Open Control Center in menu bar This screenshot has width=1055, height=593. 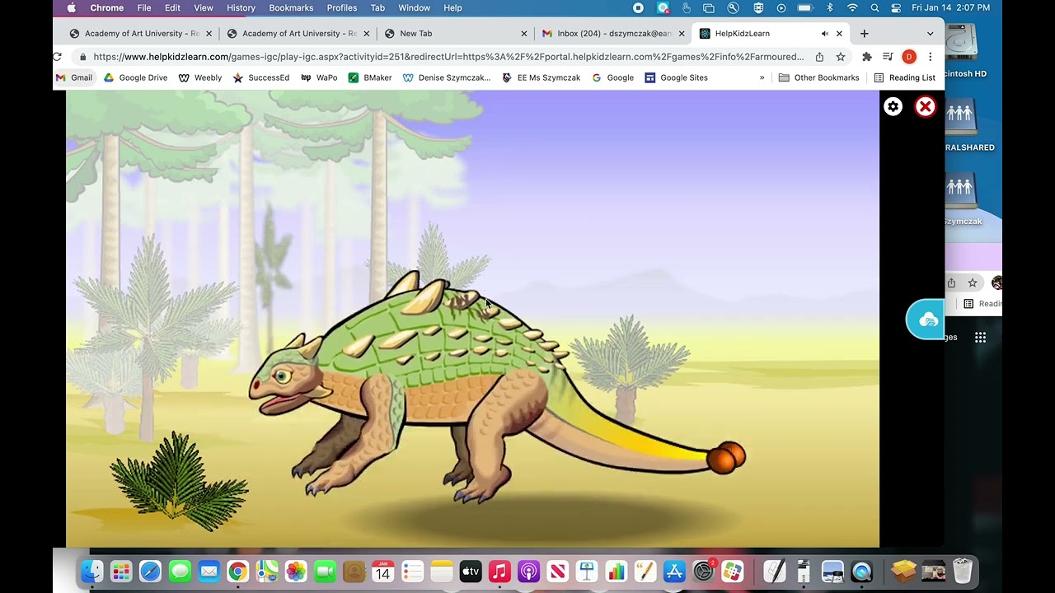pyautogui.click(x=896, y=7)
